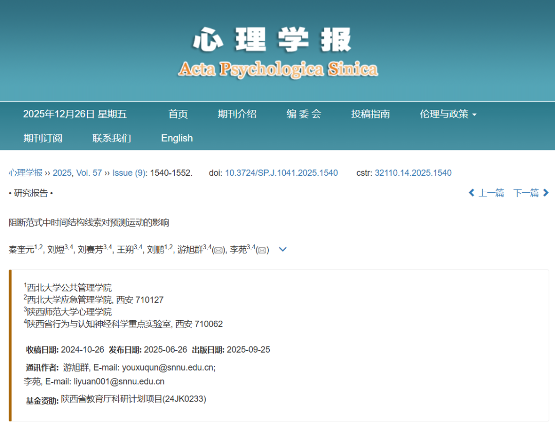Open the Issue (9) link
Screen dimensions: 555x424
coord(129,173)
